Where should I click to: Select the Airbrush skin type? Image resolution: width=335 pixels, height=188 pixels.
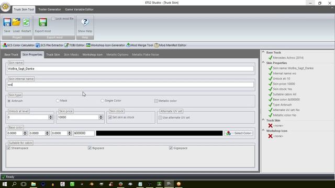click(x=9, y=101)
